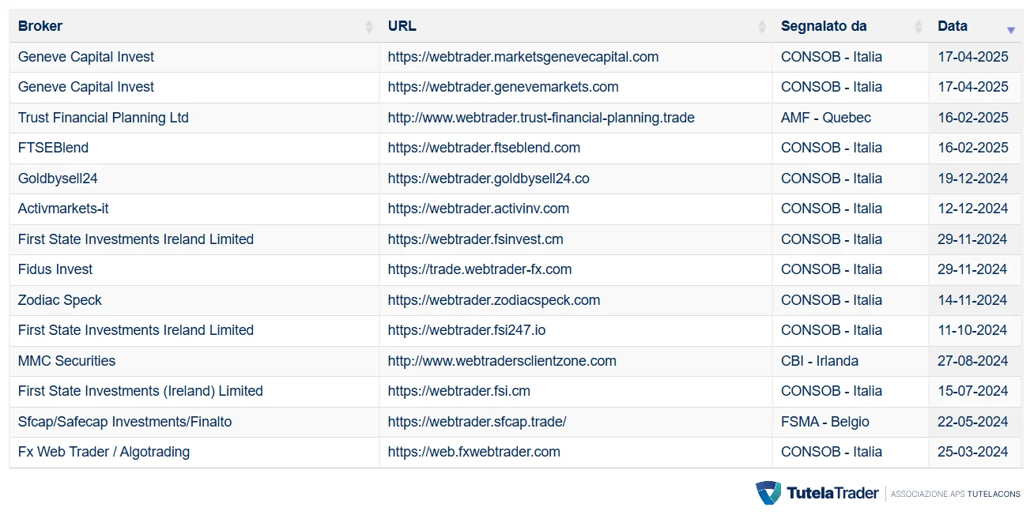The image size is (1034, 515).
Task: Select Sfcap/Safecap Investments/Finalto broker
Action: pos(125,422)
